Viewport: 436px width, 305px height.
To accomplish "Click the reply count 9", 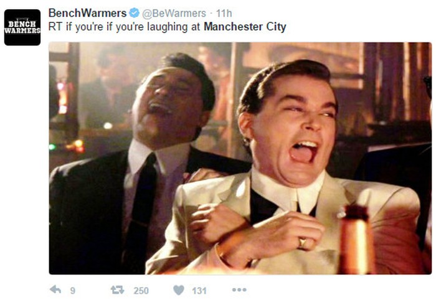I will tap(73, 291).
